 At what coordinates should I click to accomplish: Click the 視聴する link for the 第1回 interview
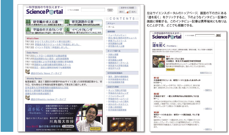click(209, 90)
